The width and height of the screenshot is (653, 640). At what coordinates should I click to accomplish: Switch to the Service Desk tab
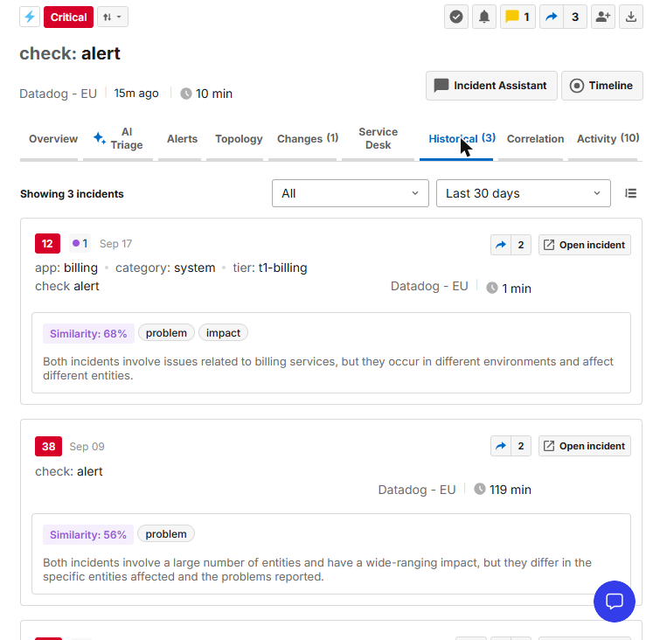[x=379, y=139]
